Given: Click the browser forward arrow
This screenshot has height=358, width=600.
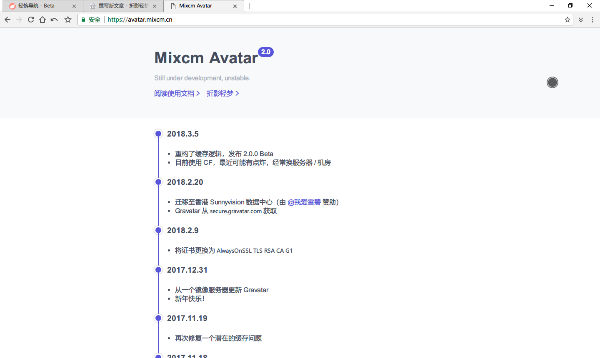Looking at the screenshot, I should pyautogui.click(x=19, y=20).
